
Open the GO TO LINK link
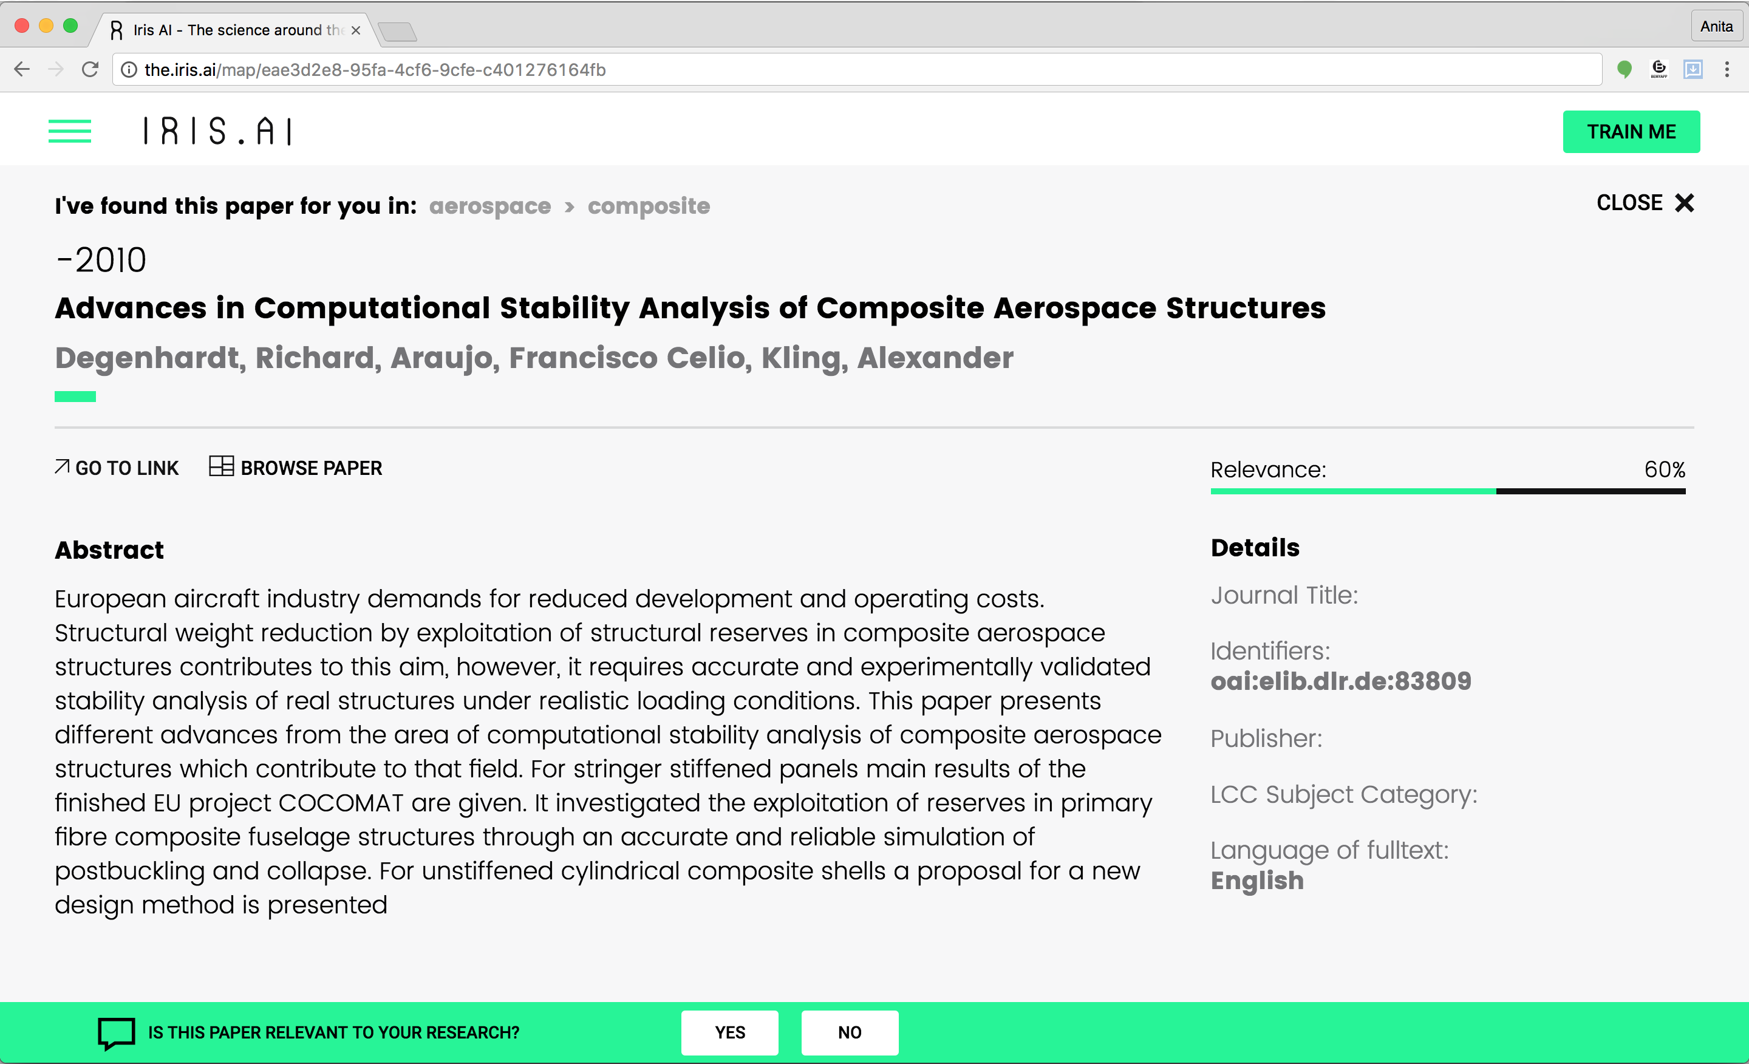pos(118,468)
